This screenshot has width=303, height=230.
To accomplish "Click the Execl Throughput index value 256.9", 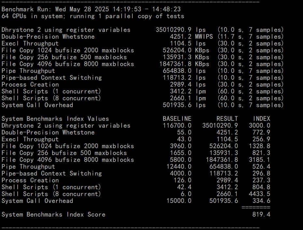I will pos(261,139).
